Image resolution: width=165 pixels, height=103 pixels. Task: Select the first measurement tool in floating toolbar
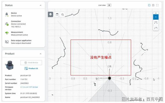pos(156,22)
